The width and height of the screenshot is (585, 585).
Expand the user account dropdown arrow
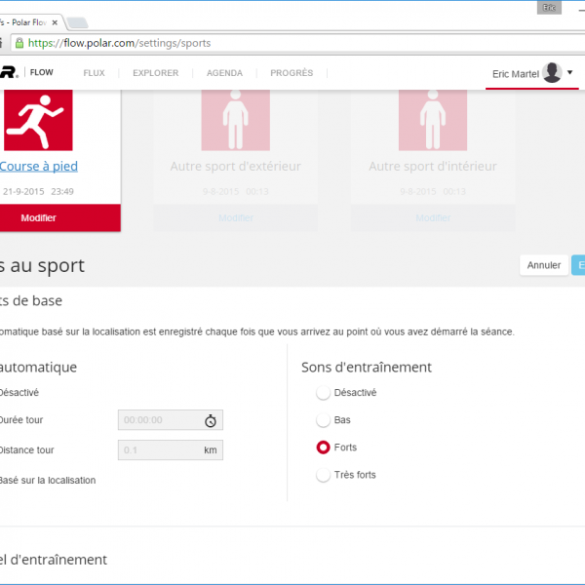(571, 73)
